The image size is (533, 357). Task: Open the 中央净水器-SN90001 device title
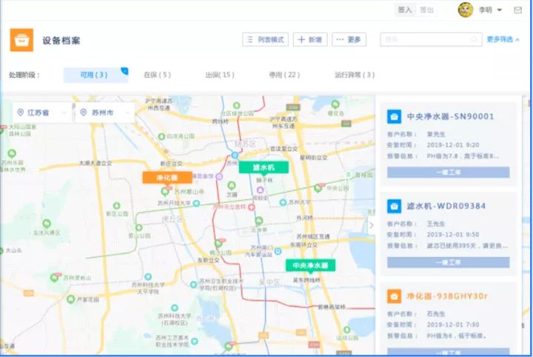(x=450, y=116)
